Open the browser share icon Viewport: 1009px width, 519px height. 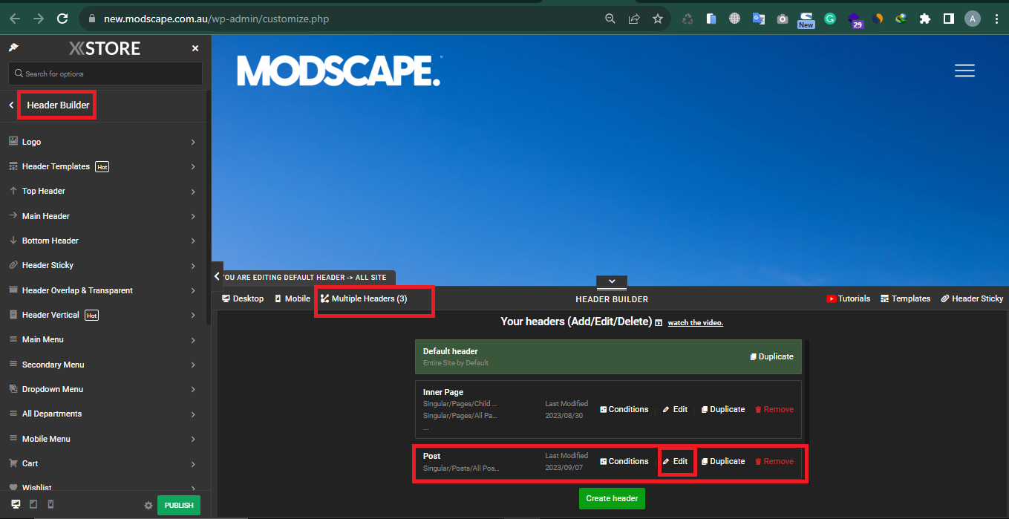pyautogui.click(x=634, y=19)
